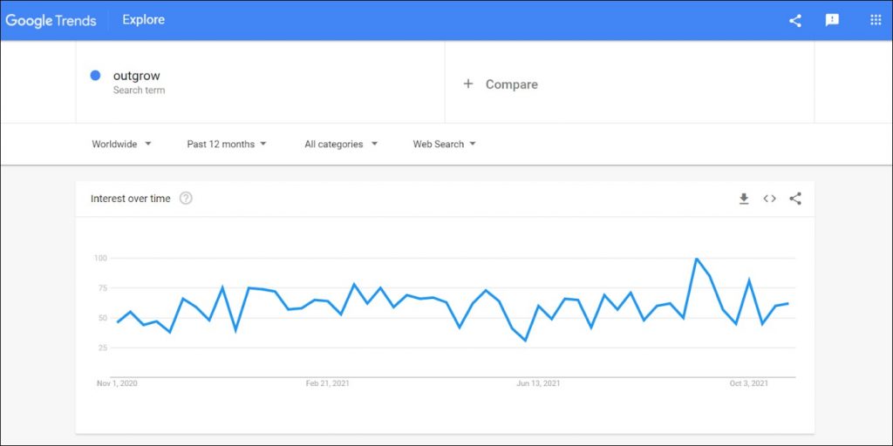Download the Interest over time data
The image size is (893, 446).
[x=744, y=199]
